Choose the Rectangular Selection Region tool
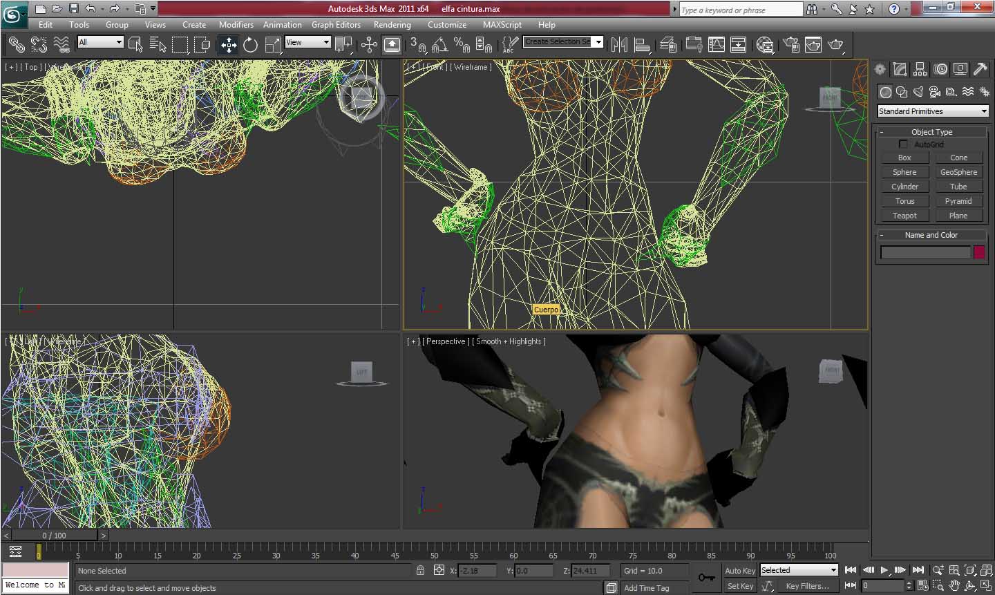Screen dimensions: 995x595 [x=180, y=45]
